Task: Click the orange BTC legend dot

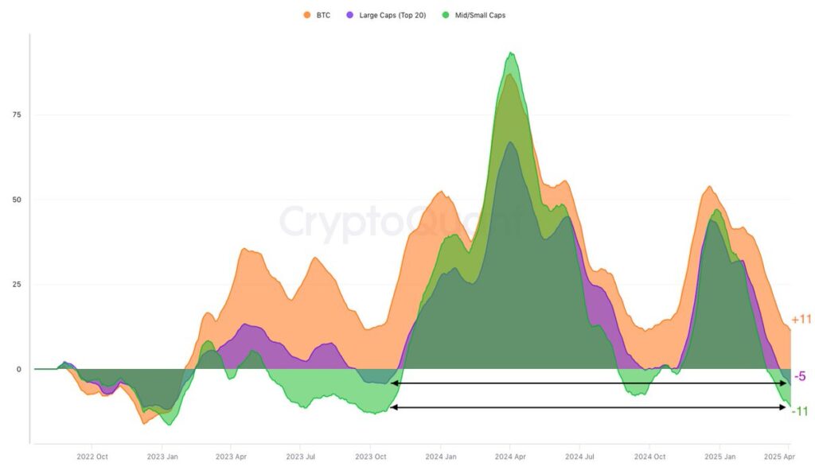Action: point(307,15)
